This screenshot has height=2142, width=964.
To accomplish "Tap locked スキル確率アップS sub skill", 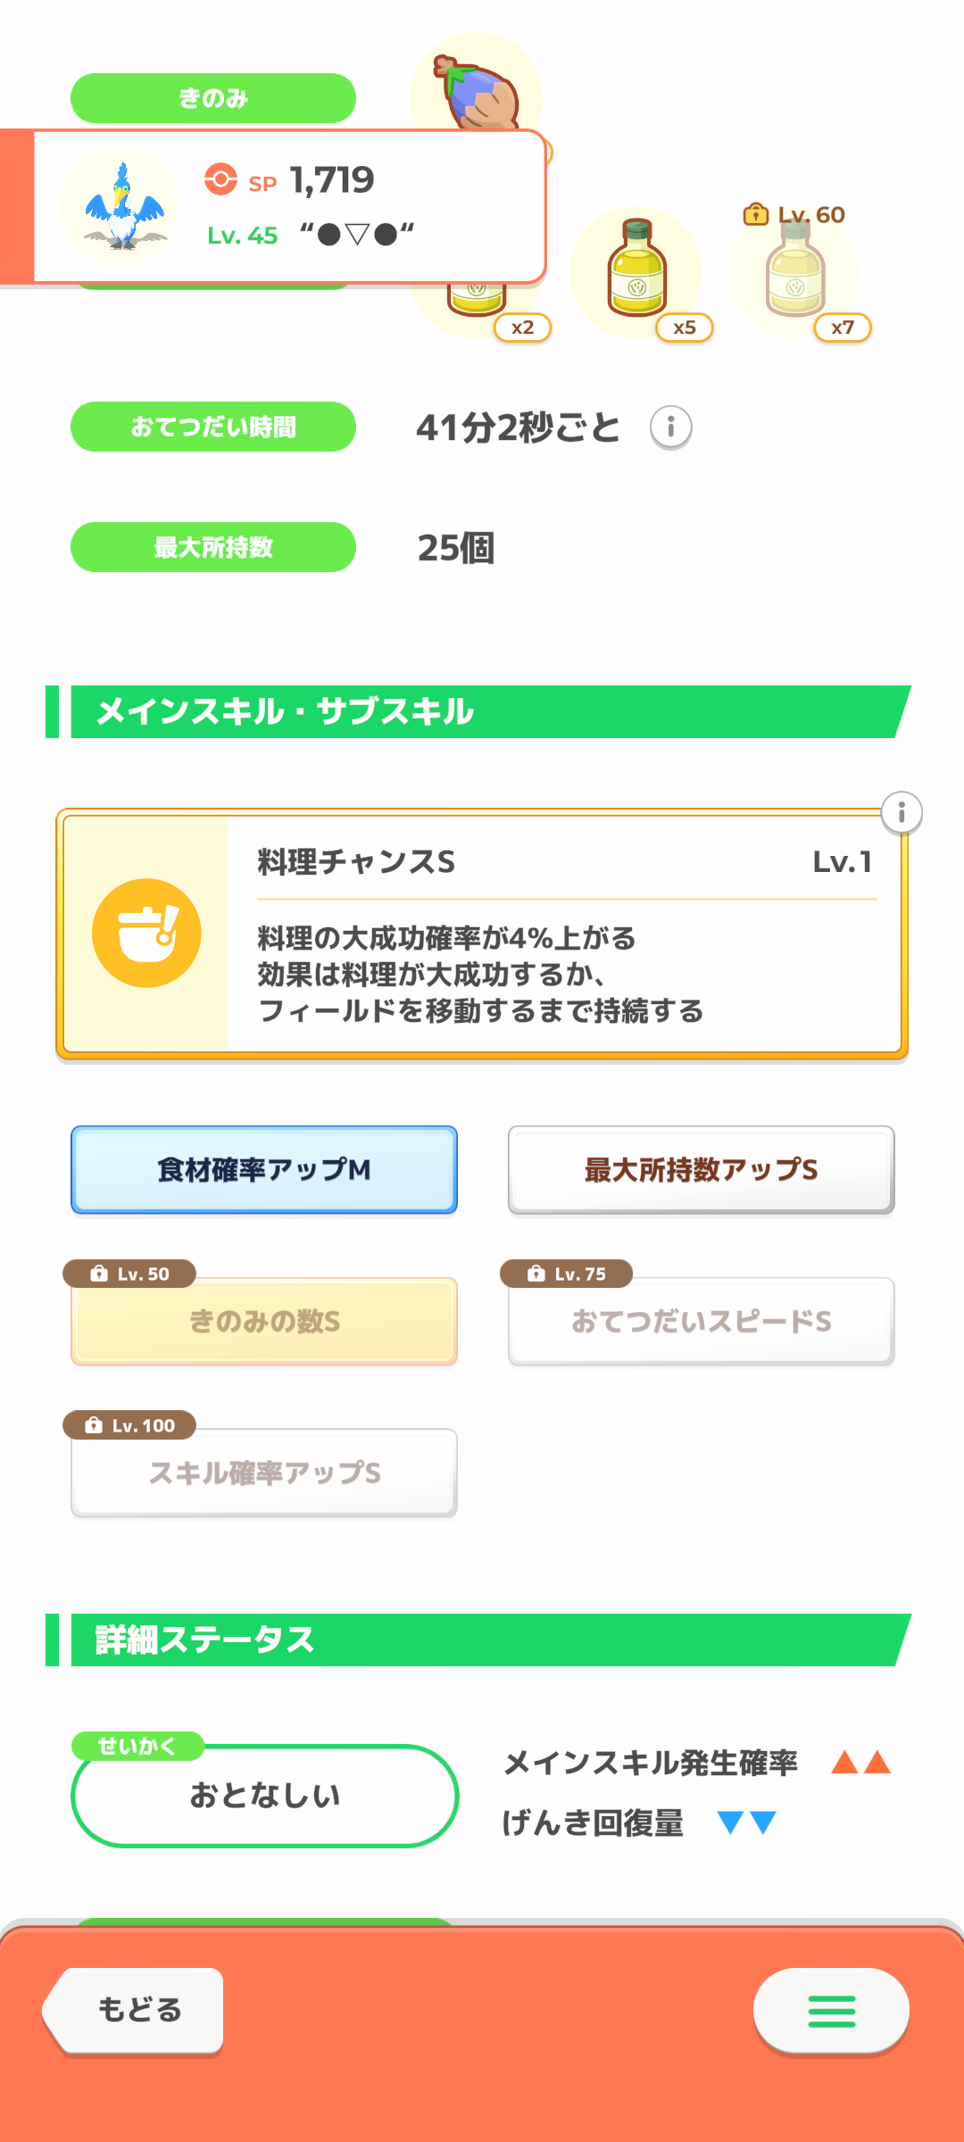I will (x=264, y=1473).
